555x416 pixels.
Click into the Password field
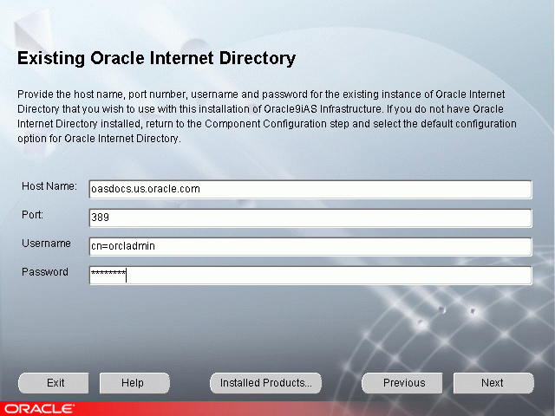click(310, 276)
